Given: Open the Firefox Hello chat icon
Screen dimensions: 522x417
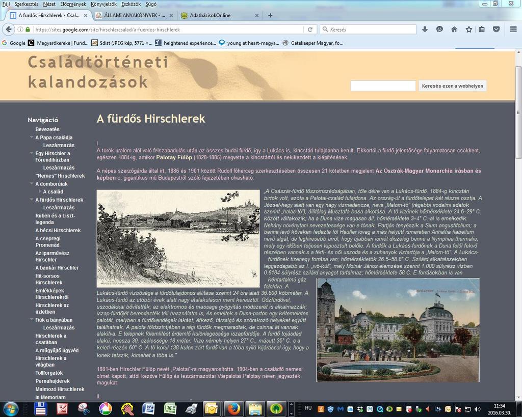Looking at the screenshot, I should coord(439,29).
